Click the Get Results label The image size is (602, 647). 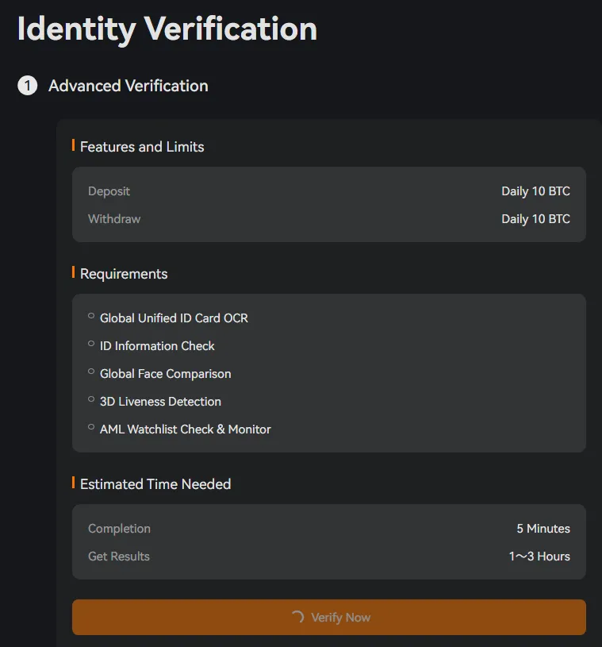pyautogui.click(x=119, y=556)
